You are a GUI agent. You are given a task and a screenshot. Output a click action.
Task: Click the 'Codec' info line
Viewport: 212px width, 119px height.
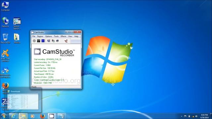click(49, 80)
